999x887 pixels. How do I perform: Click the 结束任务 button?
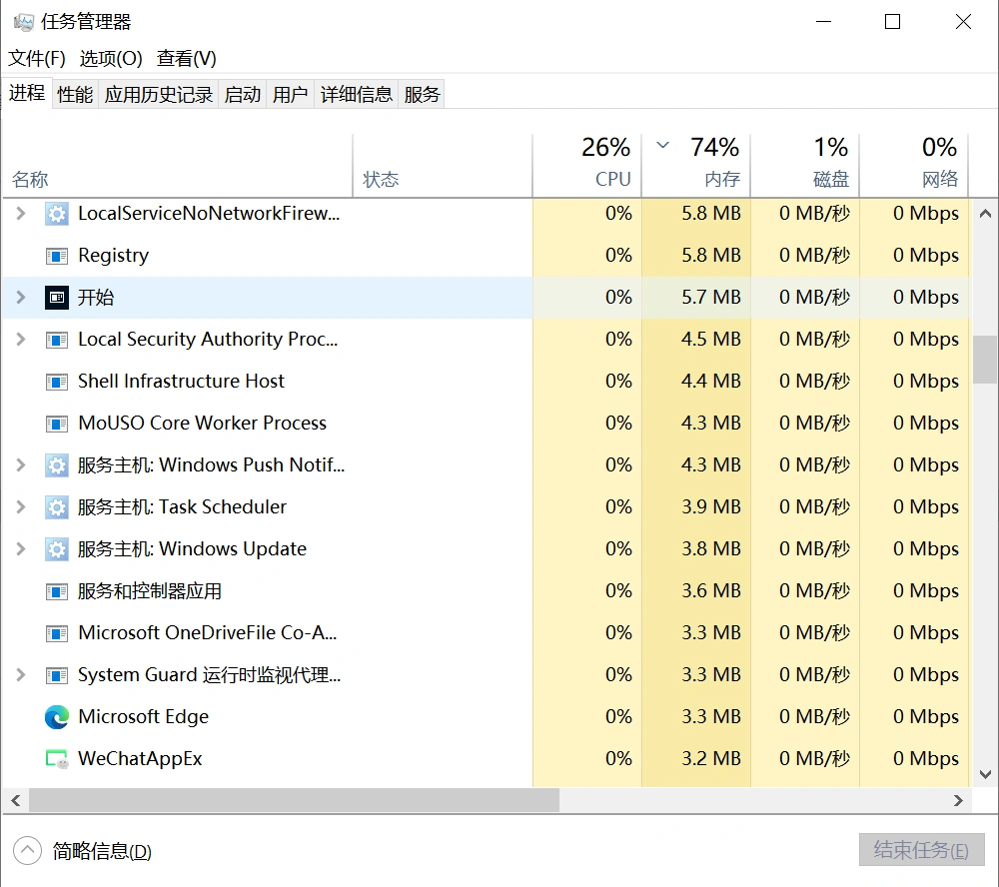pyautogui.click(x=921, y=850)
